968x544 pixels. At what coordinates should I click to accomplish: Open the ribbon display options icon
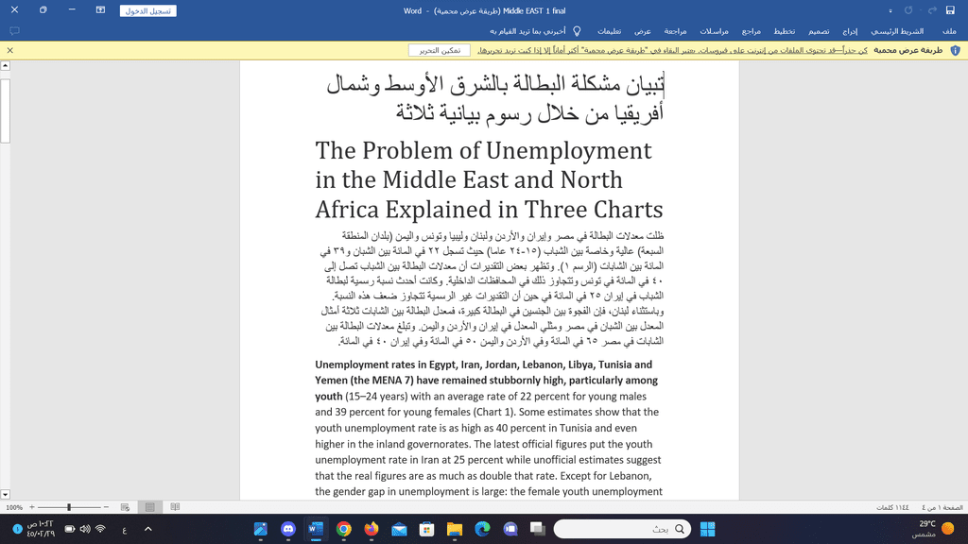[100, 10]
